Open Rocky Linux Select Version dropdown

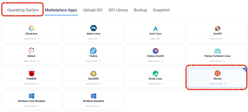(155, 84)
